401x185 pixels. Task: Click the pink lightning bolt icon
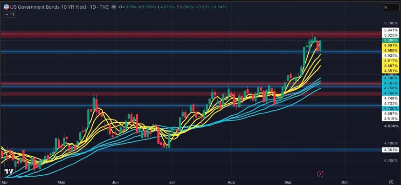pyautogui.click(x=320, y=174)
